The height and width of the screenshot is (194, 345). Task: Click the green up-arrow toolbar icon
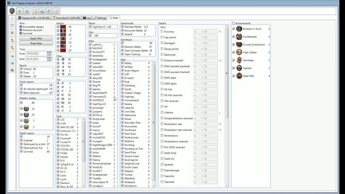pyautogui.click(x=19, y=11)
